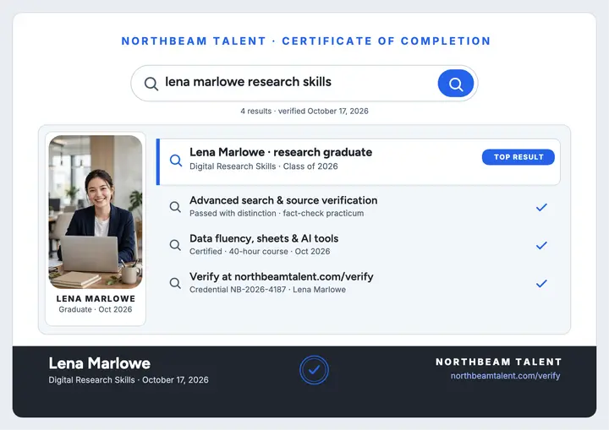Click 'Passed with distinction · fact-check practicum' text
The width and height of the screenshot is (609, 430).
tap(277, 213)
